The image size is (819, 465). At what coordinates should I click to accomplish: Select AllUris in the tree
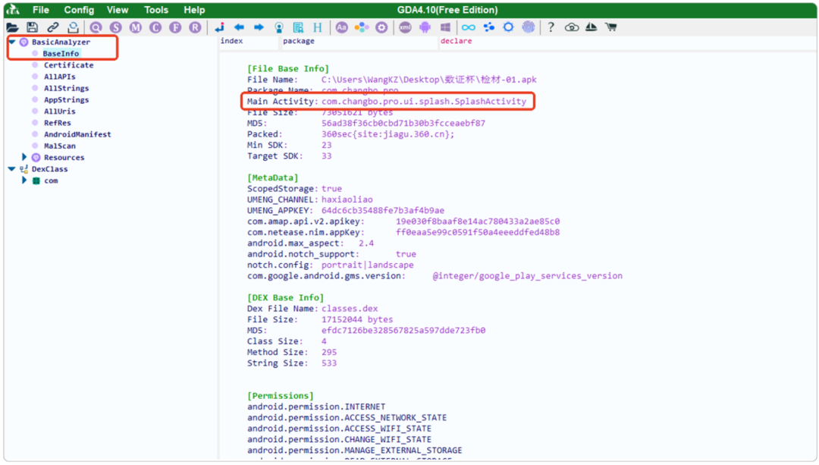click(x=60, y=112)
